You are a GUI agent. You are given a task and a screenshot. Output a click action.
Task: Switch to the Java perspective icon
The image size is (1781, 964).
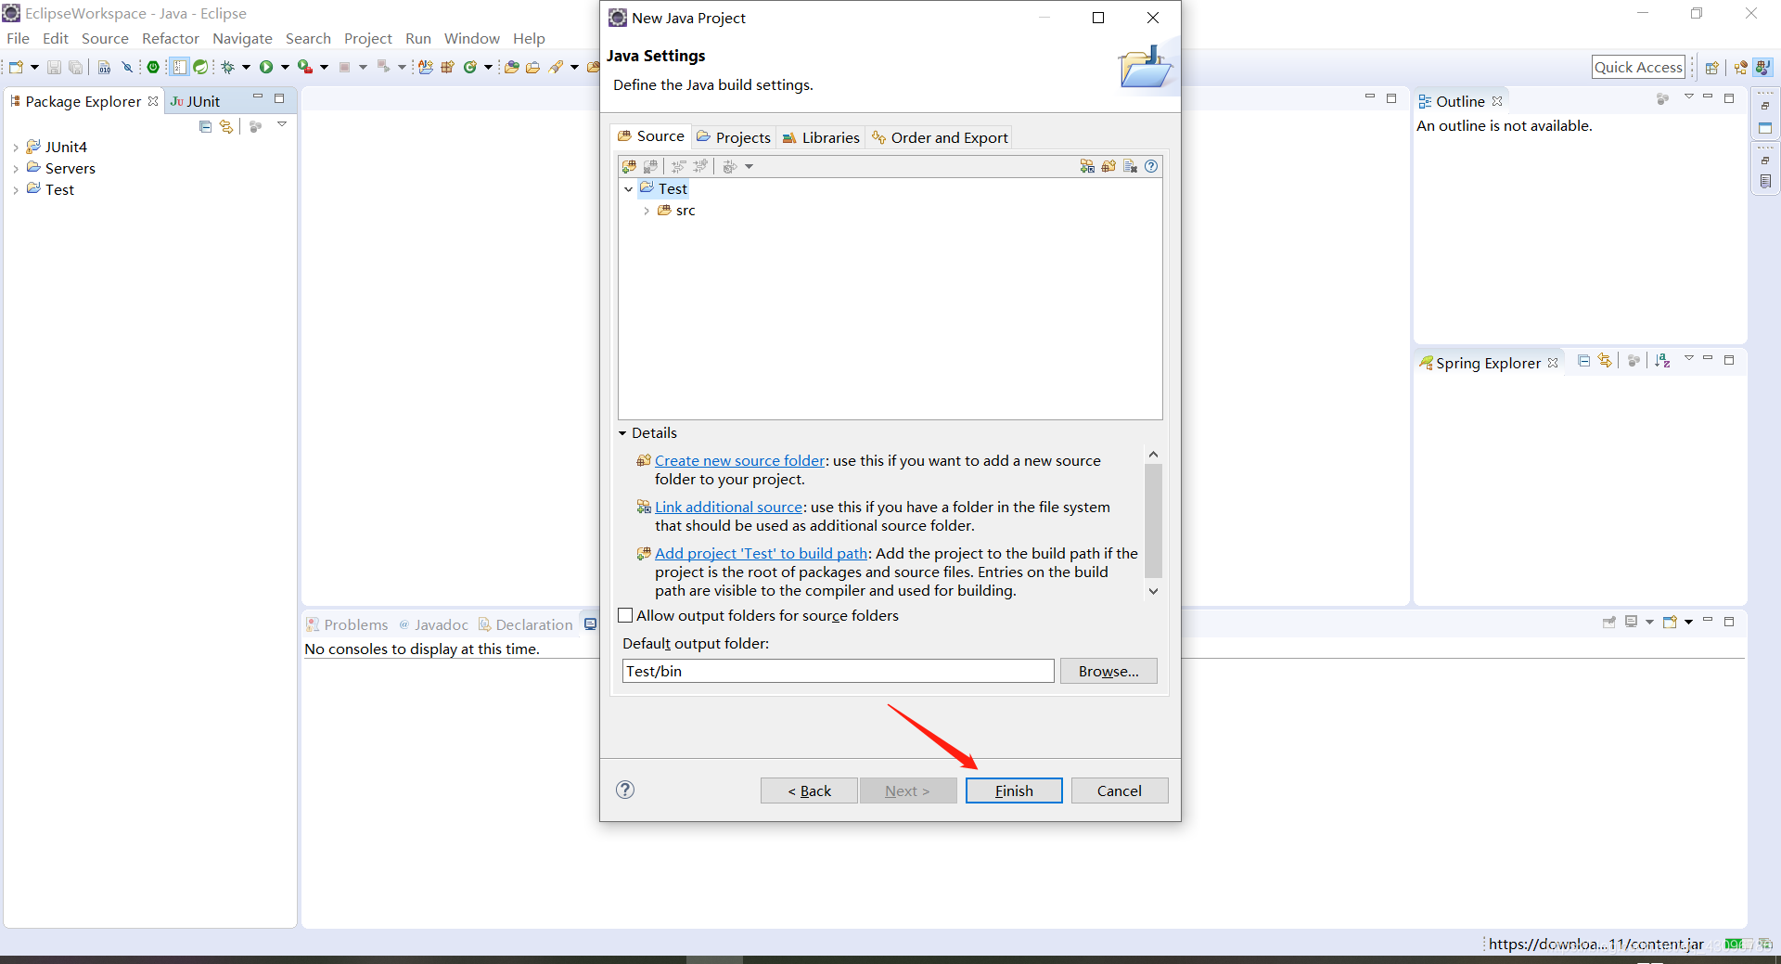coord(1762,67)
